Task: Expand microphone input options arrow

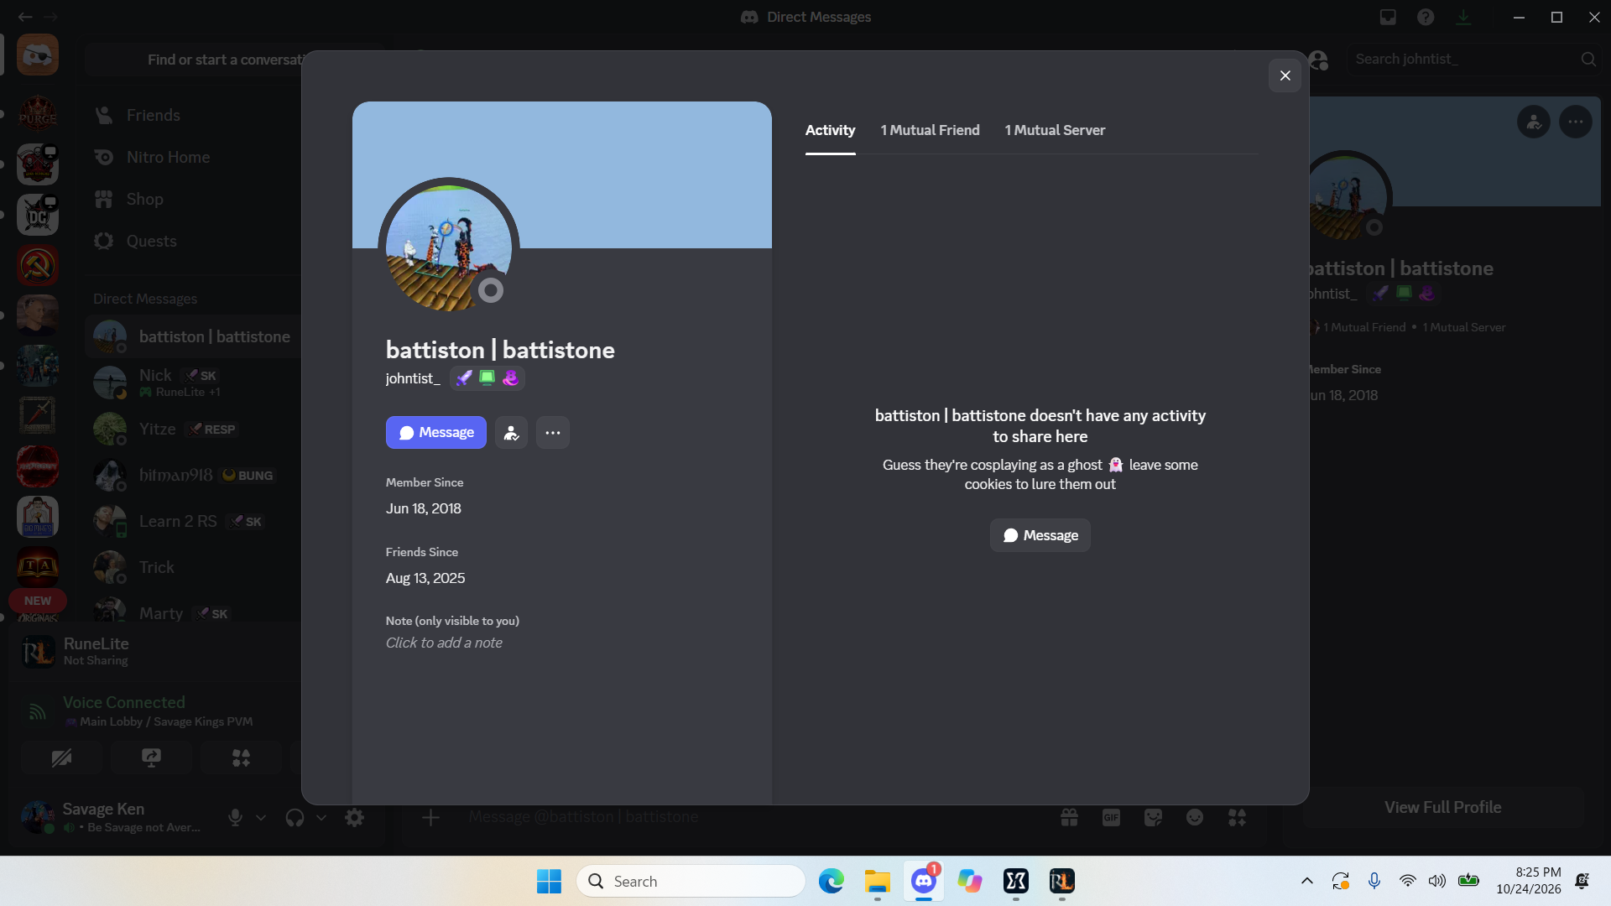Action: (261, 817)
